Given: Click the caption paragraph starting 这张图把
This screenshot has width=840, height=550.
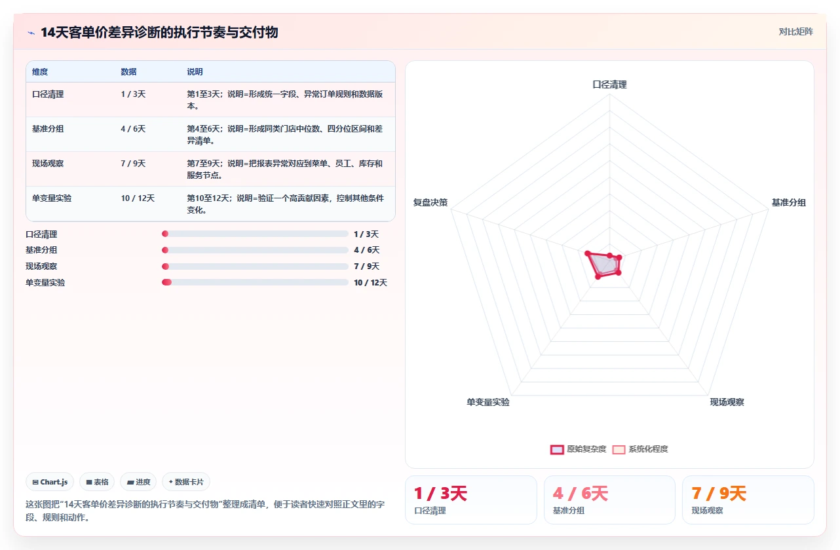Looking at the screenshot, I should 205,511.
